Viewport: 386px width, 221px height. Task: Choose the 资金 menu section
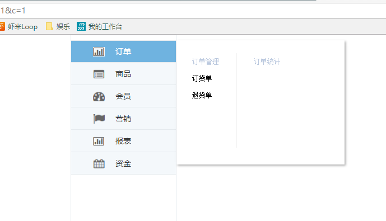pyautogui.click(x=123, y=163)
